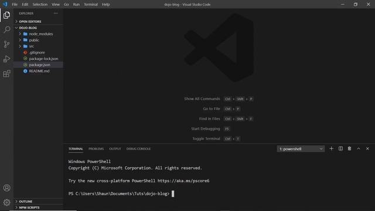Click the Microsoft Corporation copyright line

tap(135, 168)
